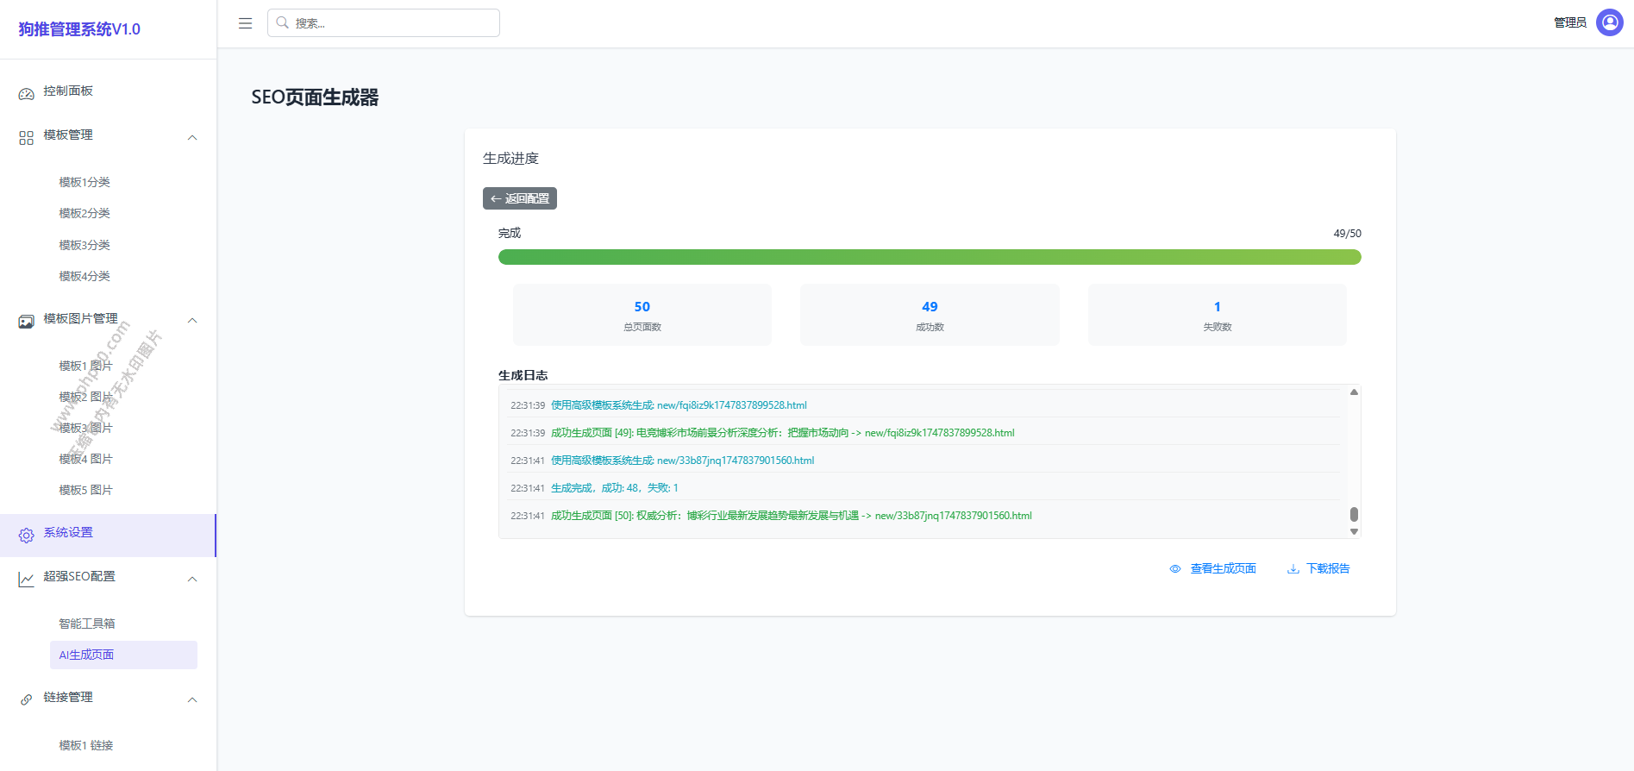
Task: Click the link chain icon beside 链接管理
Action: 27,699
